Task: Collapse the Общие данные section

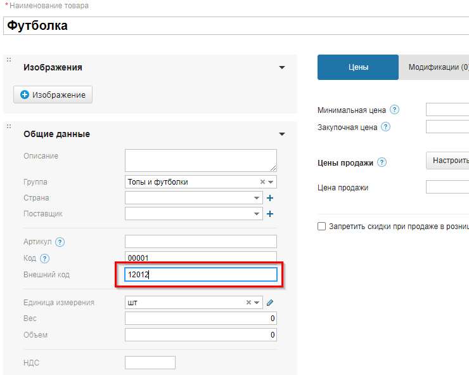Action: [281, 135]
